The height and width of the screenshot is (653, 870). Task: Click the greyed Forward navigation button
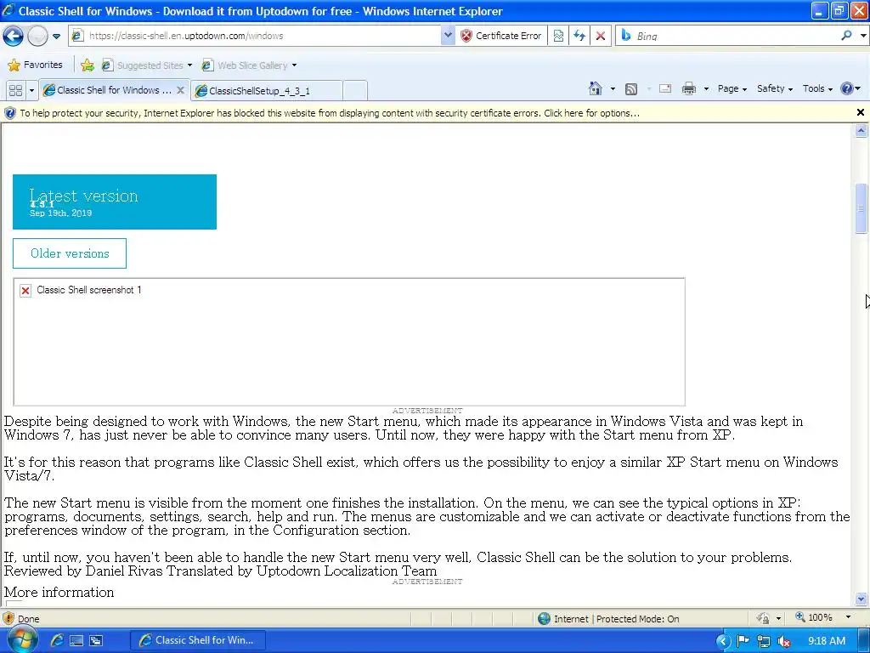pyautogui.click(x=37, y=36)
